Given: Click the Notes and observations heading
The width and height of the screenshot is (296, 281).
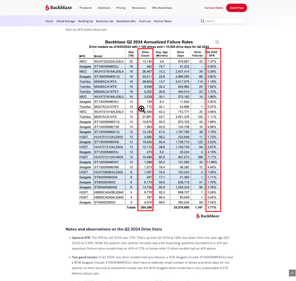Looking at the screenshot, I should click(x=114, y=229).
